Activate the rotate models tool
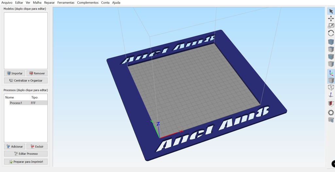 [x=331, y=33]
